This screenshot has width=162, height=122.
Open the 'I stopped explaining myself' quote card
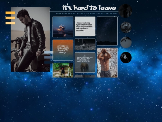coord(85,26)
